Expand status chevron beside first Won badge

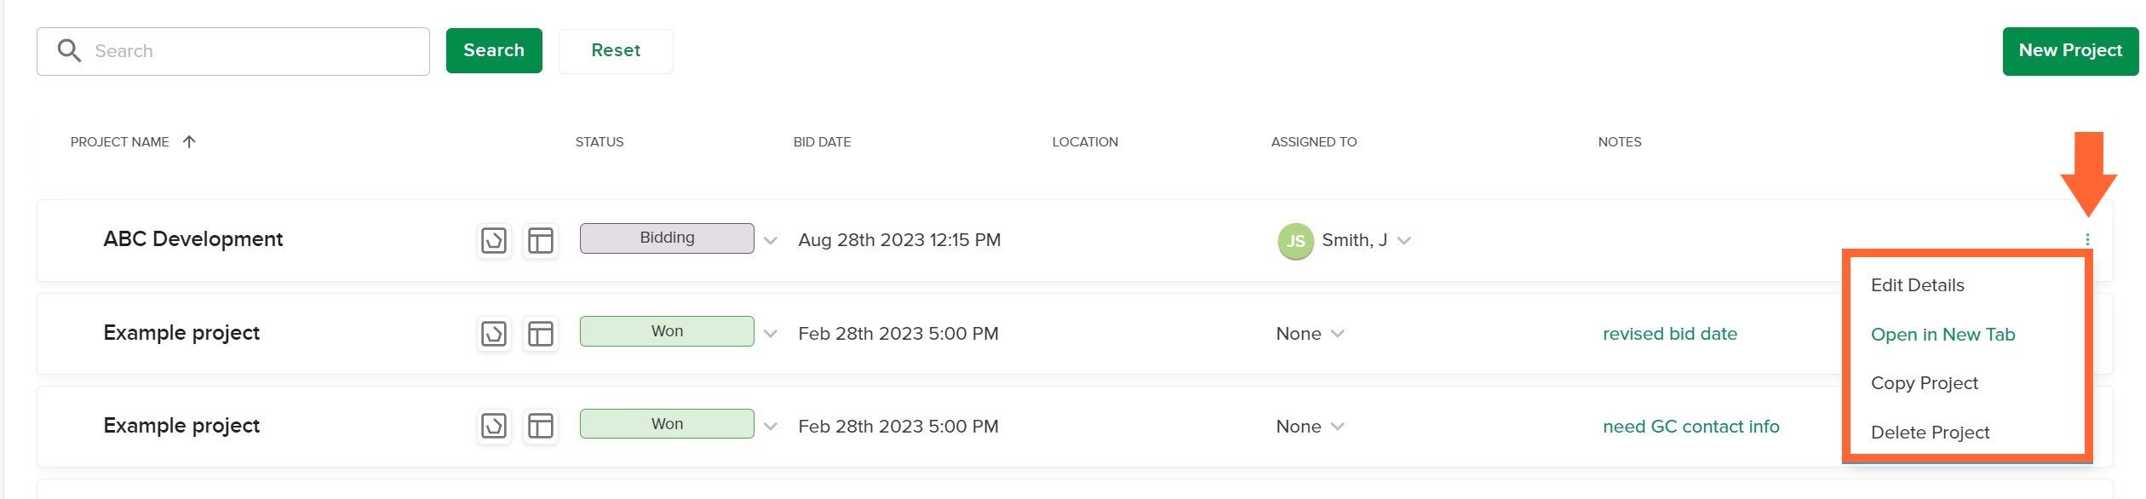pos(771,334)
